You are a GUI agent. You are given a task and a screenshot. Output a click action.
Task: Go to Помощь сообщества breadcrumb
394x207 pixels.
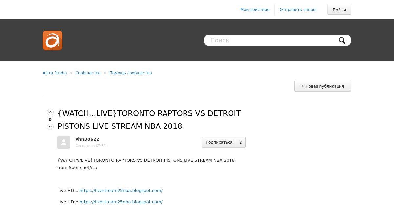pos(130,73)
